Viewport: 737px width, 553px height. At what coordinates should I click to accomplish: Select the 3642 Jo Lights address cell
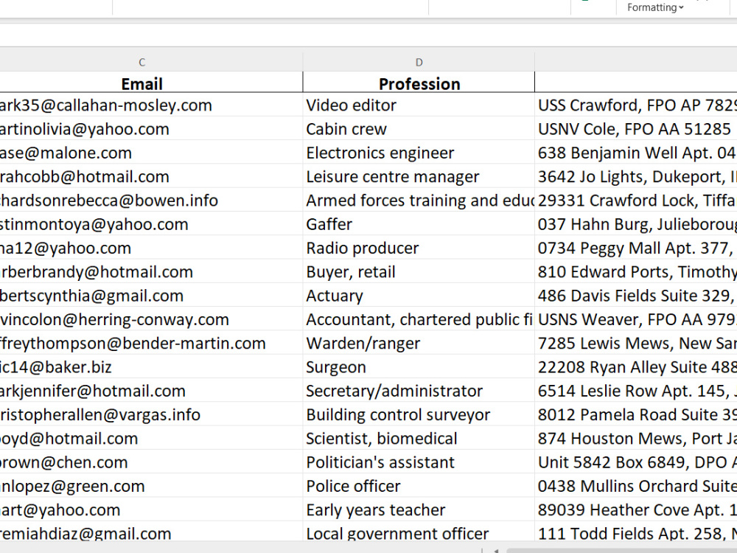tap(636, 176)
